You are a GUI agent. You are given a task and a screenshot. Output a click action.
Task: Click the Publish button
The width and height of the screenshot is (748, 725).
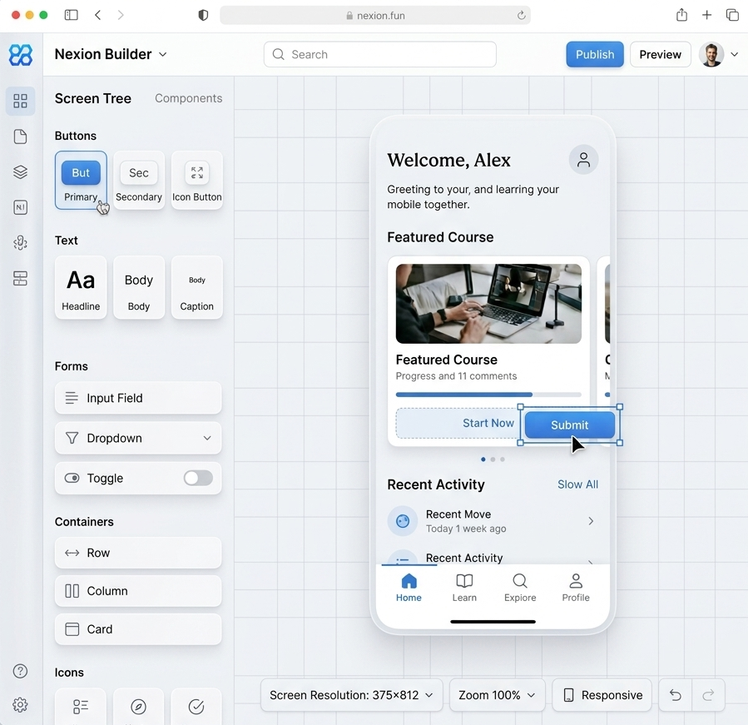(x=595, y=54)
